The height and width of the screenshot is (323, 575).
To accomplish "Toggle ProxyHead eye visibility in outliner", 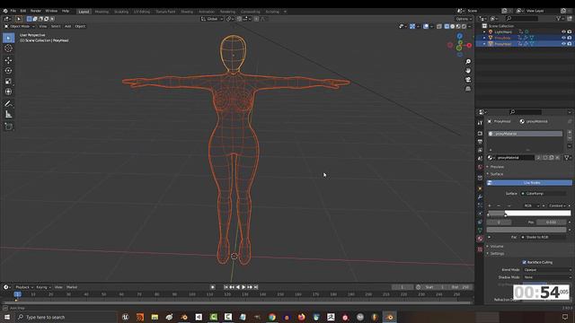I will pyautogui.click(x=563, y=44).
